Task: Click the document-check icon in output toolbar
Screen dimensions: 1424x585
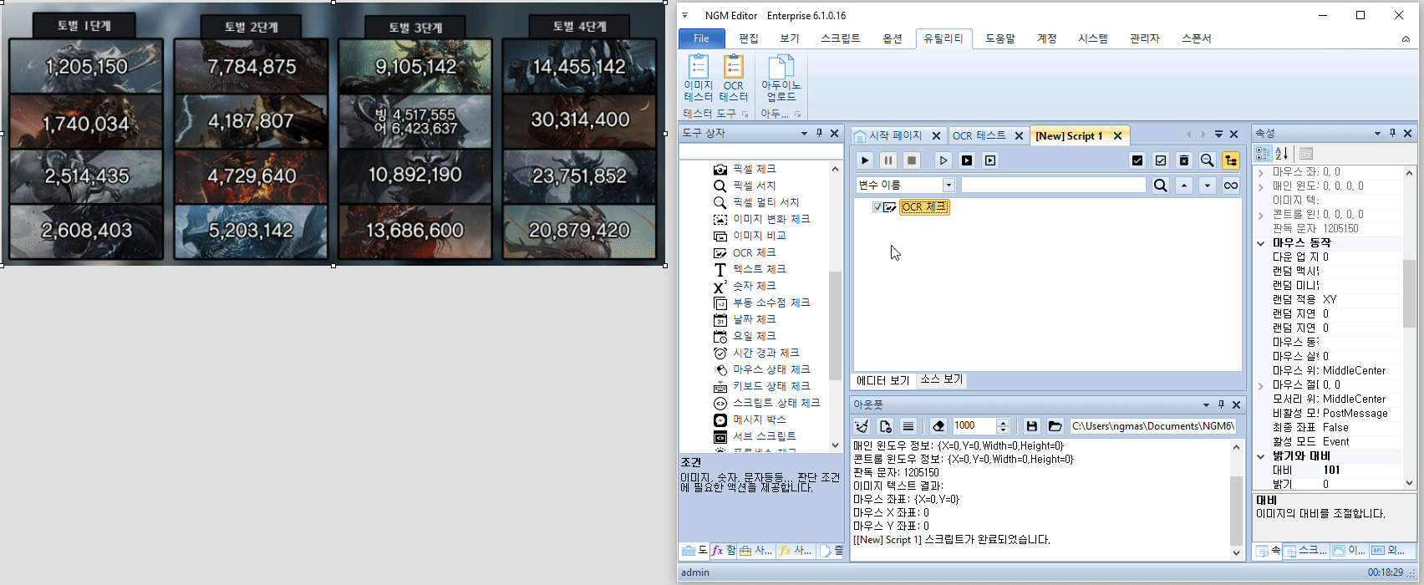Action: 886,426
